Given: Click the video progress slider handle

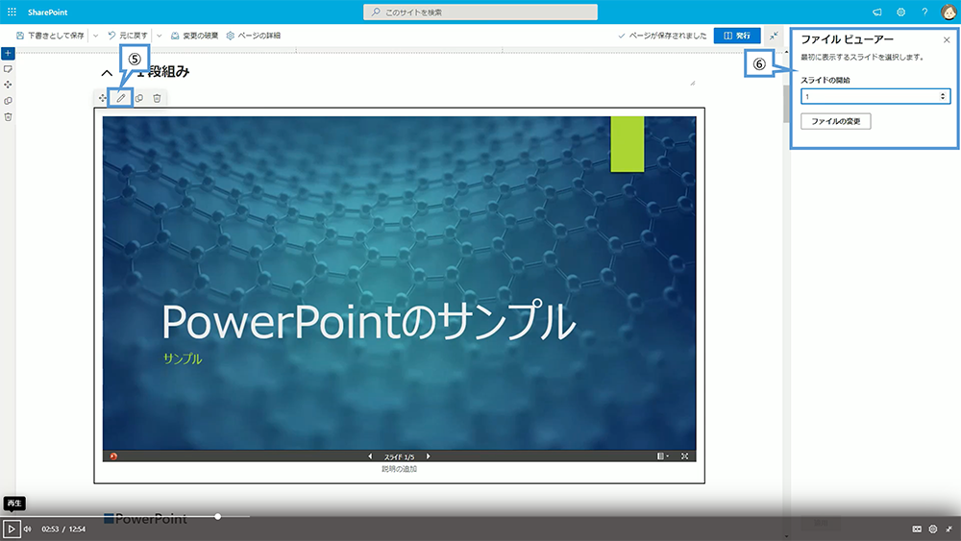Looking at the screenshot, I should tap(217, 516).
